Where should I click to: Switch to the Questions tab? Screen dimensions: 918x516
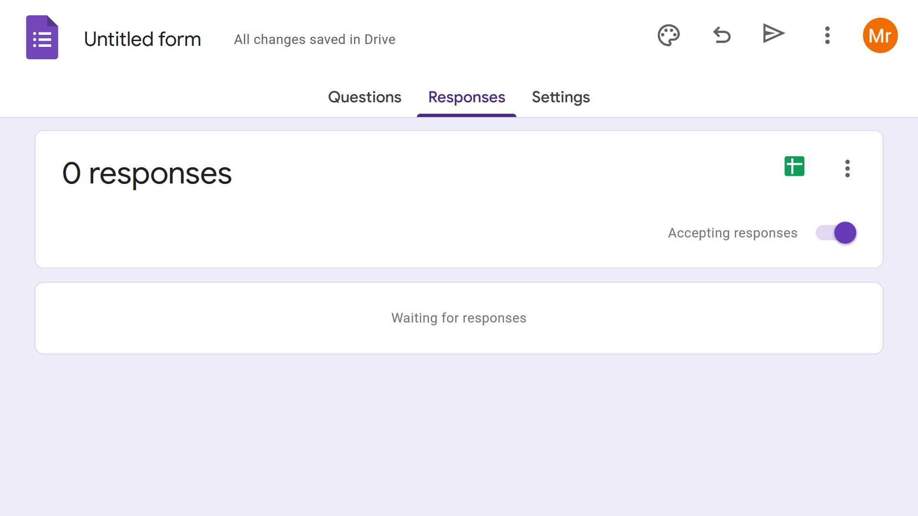(x=364, y=97)
